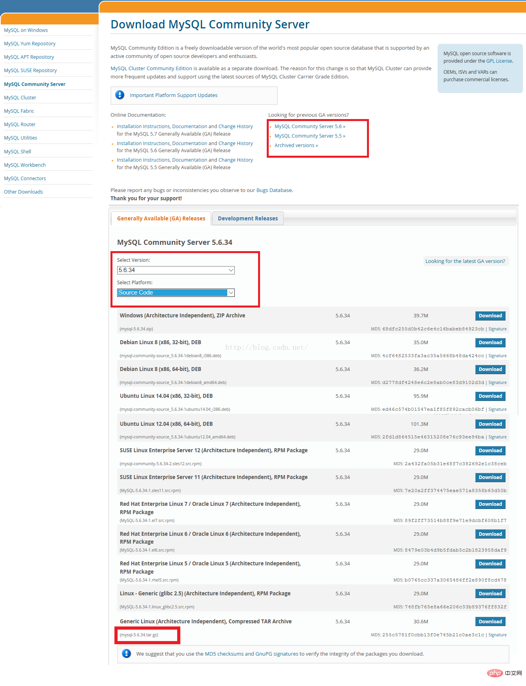
Task: Open MySQL Fabric sidebar item
Action: coord(19,111)
